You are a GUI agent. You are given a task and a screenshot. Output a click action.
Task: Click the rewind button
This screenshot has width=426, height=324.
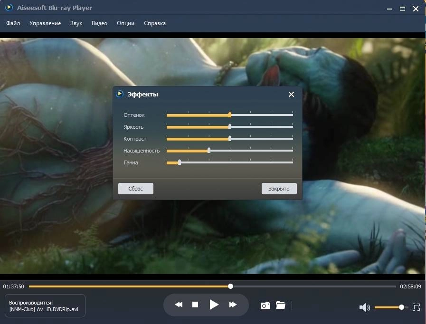179,305
